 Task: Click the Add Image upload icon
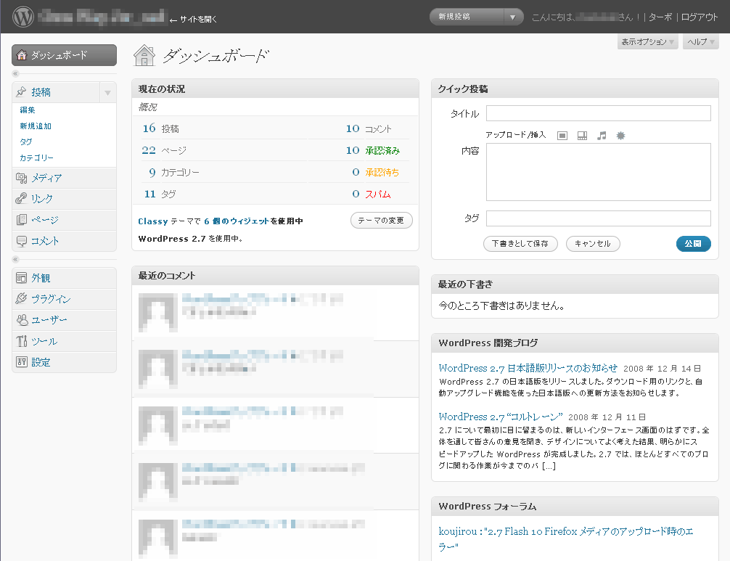(x=562, y=136)
